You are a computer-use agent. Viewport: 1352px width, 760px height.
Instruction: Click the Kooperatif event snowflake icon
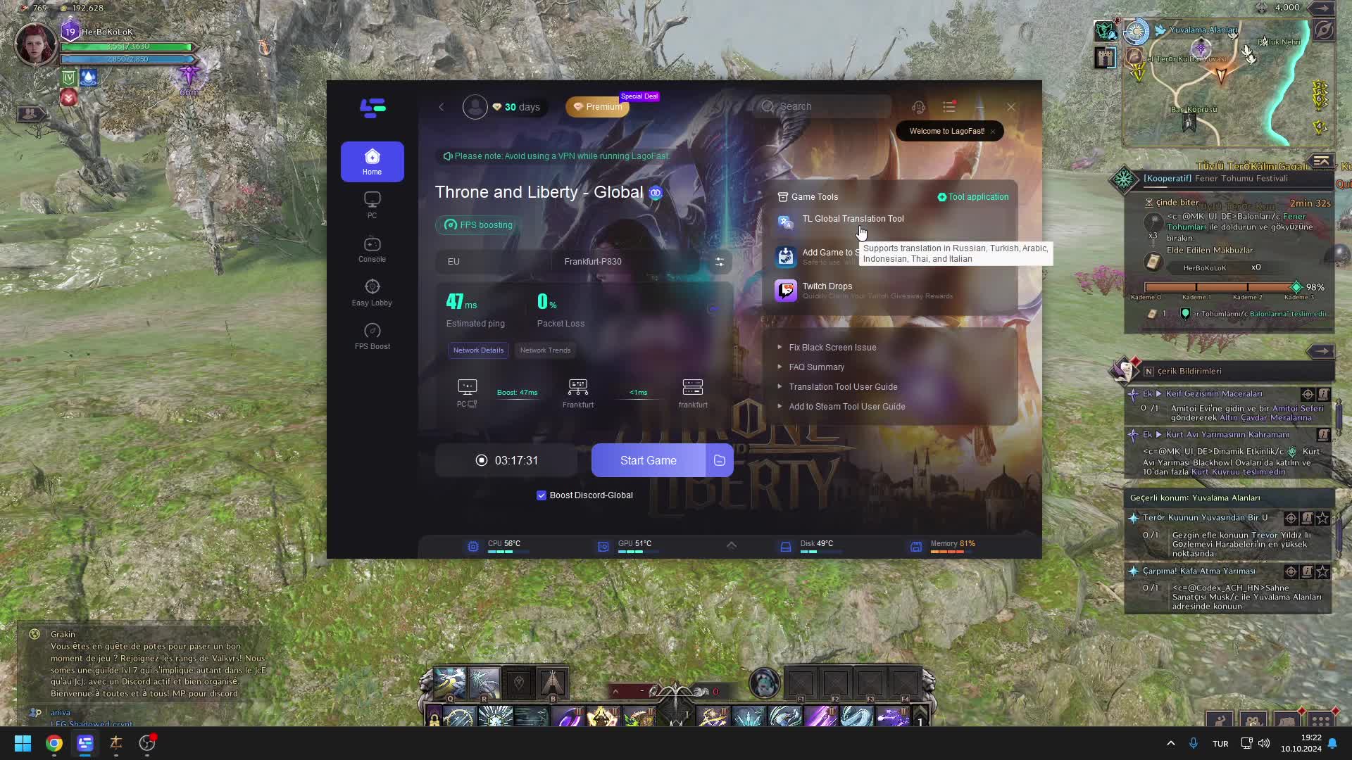coord(1124,179)
